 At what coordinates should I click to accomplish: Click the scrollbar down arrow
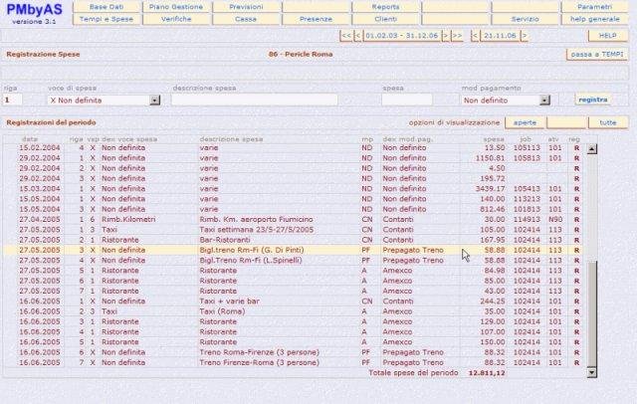click(x=592, y=372)
